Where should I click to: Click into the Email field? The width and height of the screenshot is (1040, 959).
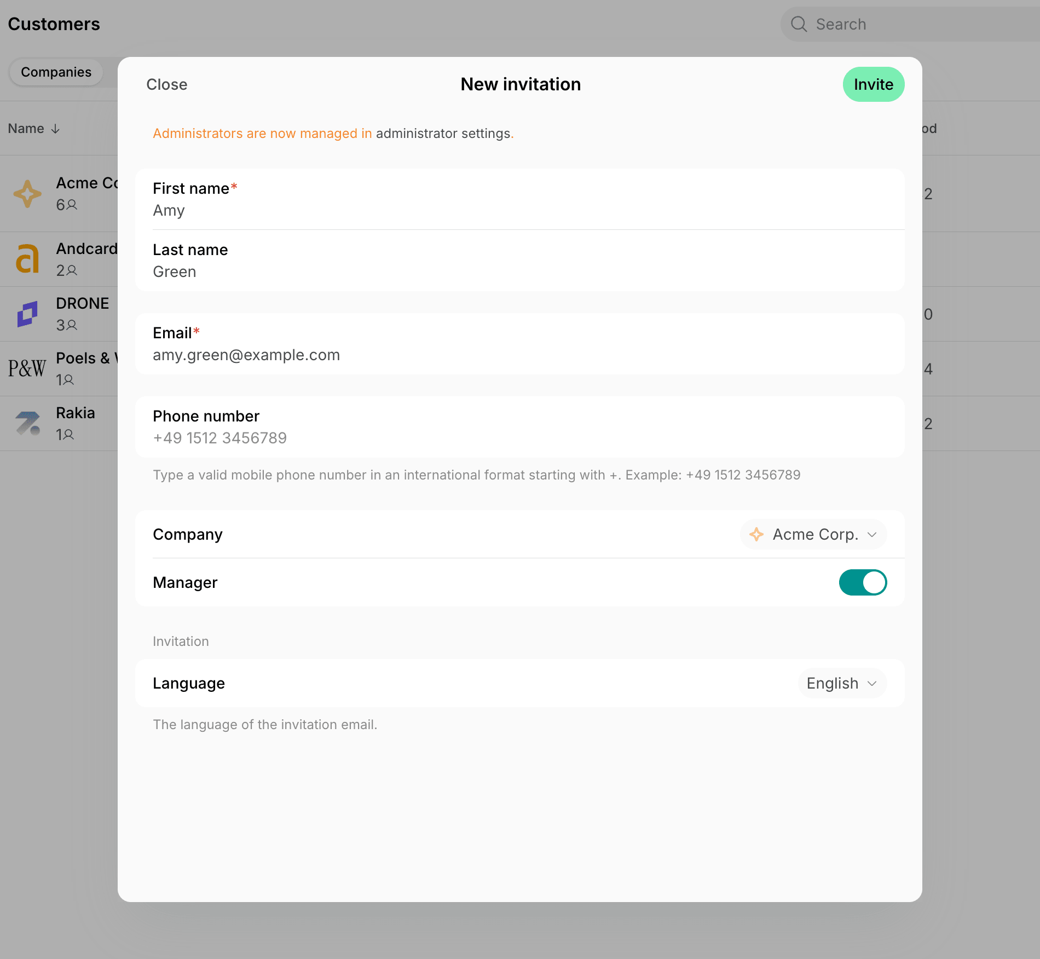tap(519, 344)
